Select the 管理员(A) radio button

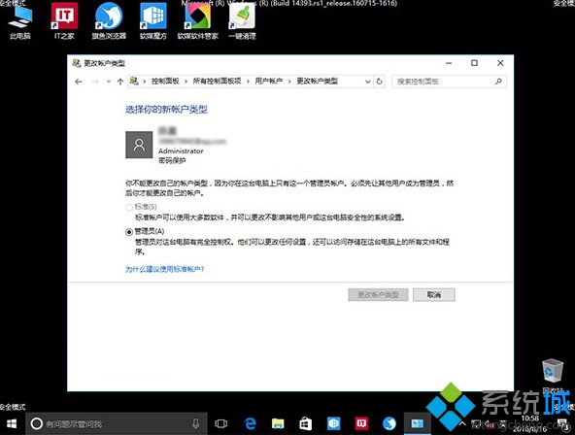[x=129, y=232]
